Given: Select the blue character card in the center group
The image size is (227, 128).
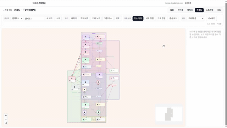Looking at the screenshot, I should [85, 83].
